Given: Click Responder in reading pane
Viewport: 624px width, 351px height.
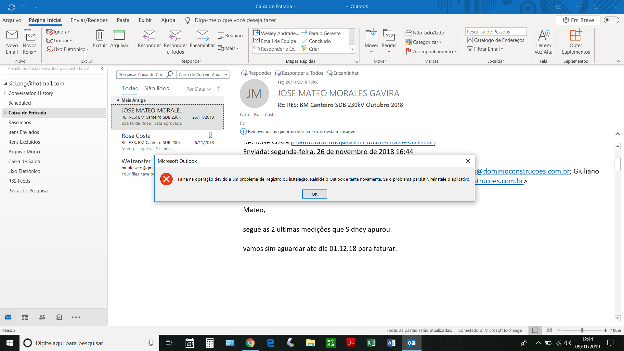Looking at the screenshot, I should tap(256, 73).
